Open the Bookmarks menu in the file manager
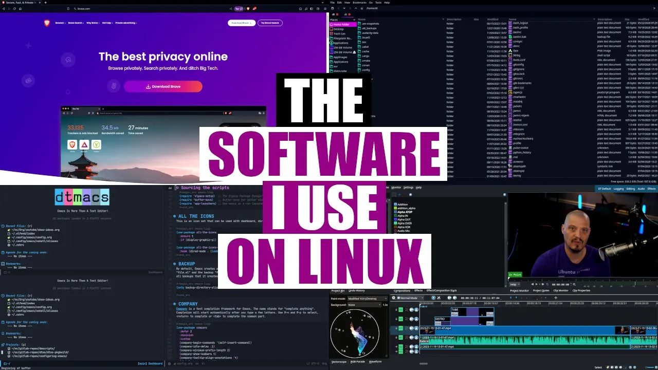 [359, 3]
